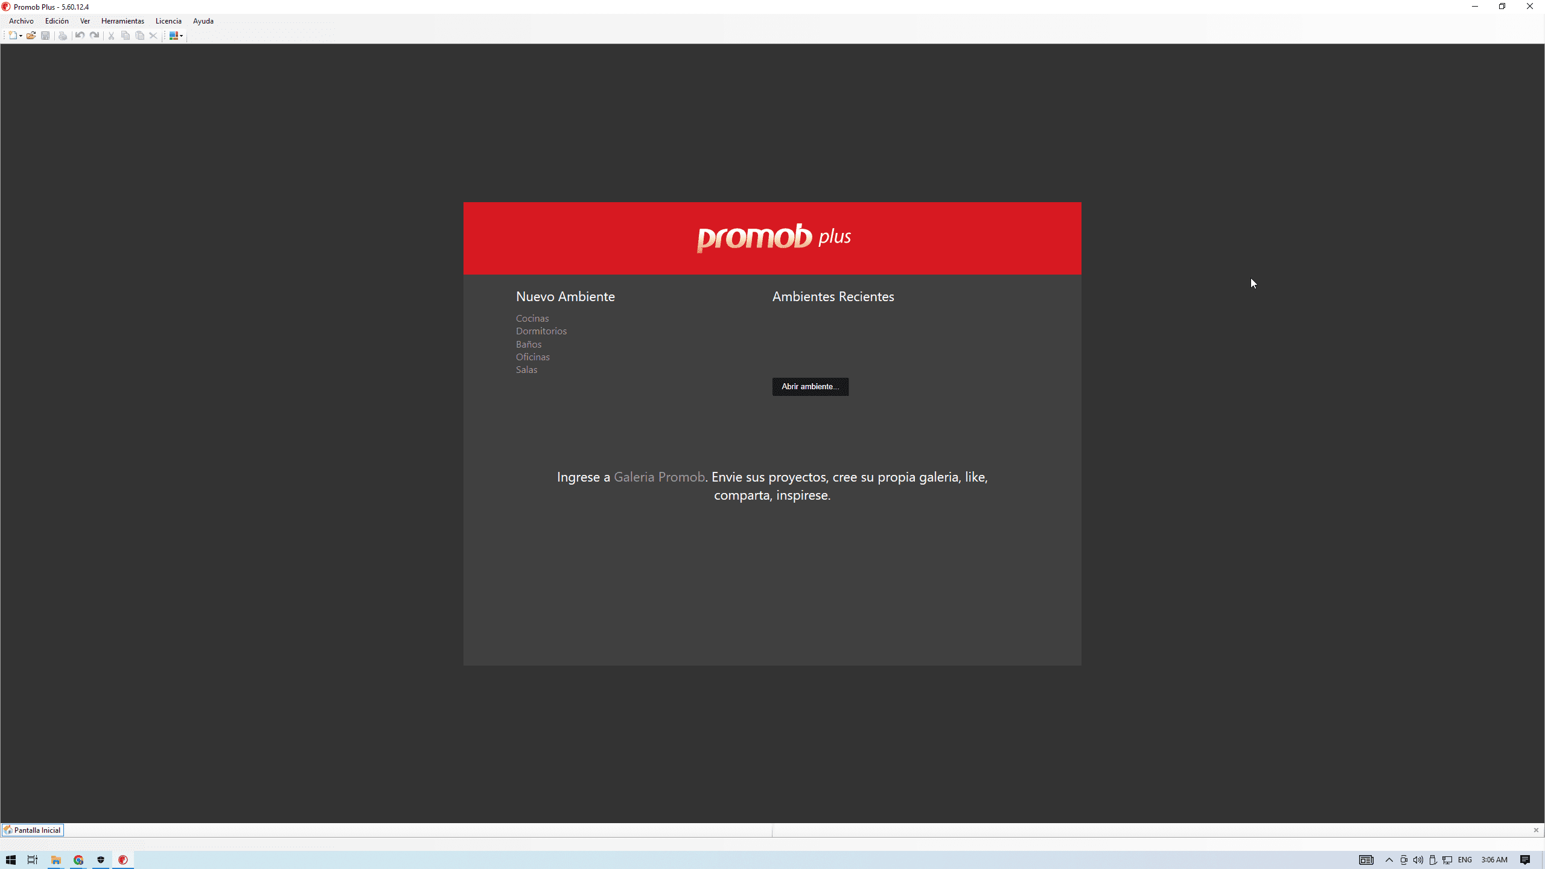
Task: Switch to the Pantalla Inicial tab
Action: click(33, 830)
